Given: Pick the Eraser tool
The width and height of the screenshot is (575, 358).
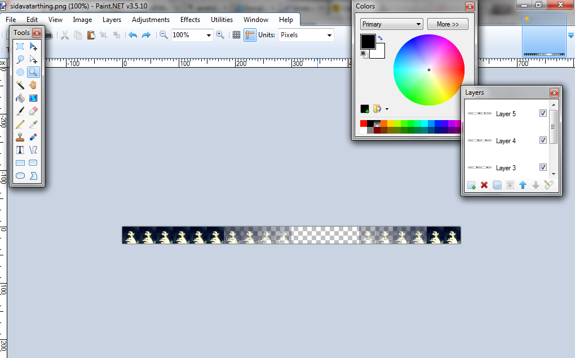Looking at the screenshot, I should pyautogui.click(x=33, y=111).
